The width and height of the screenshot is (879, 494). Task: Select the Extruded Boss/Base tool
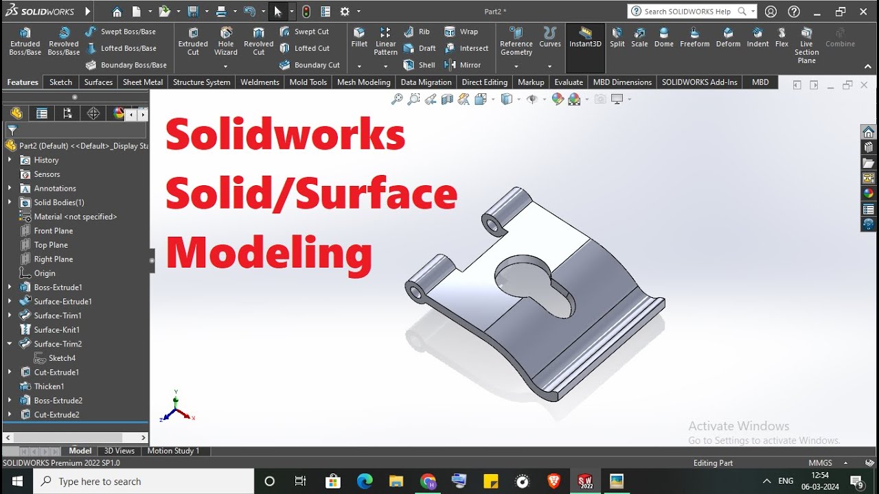tap(25, 42)
